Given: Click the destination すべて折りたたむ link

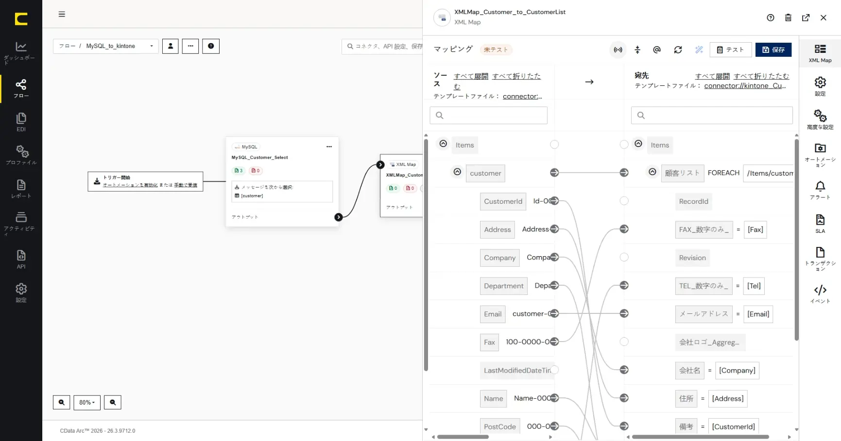Looking at the screenshot, I should [761, 76].
